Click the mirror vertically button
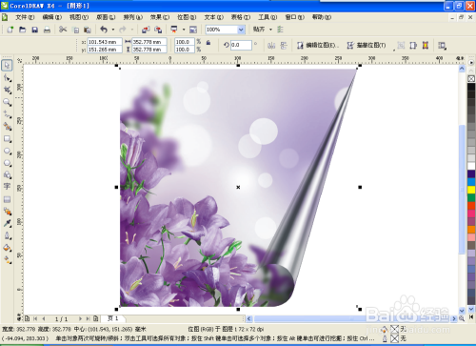The height and width of the screenshot is (346, 476). (284, 46)
